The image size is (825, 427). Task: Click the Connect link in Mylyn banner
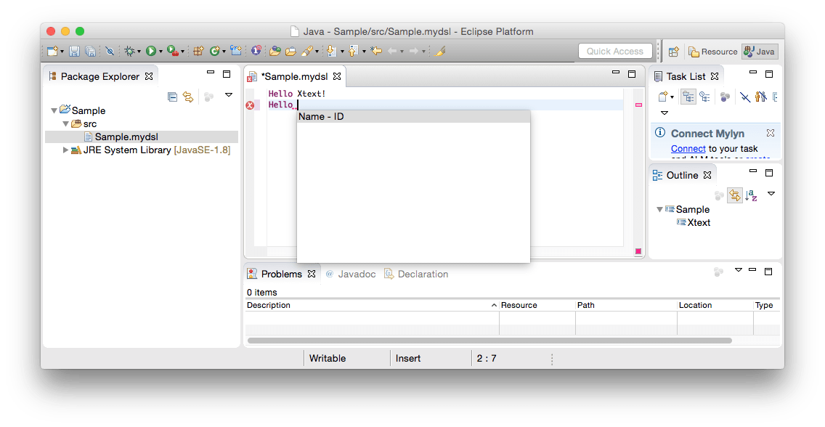688,148
